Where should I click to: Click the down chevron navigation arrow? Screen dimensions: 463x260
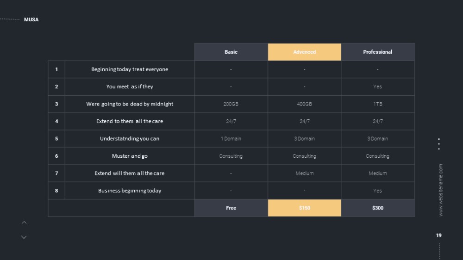(24, 237)
